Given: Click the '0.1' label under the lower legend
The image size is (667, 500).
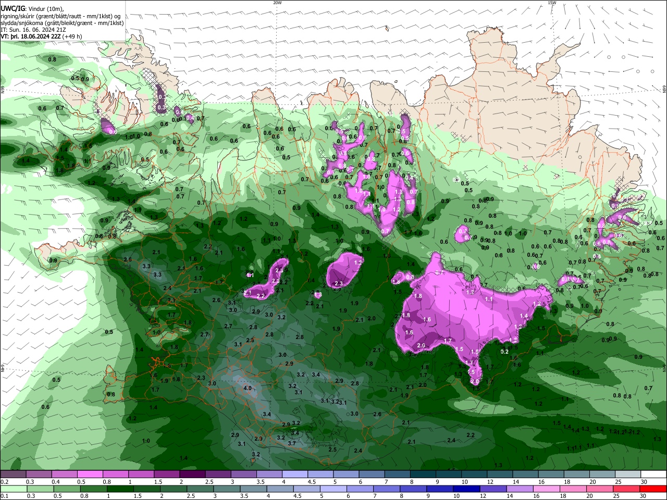Looking at the screenshot, I should coord(4,496).
